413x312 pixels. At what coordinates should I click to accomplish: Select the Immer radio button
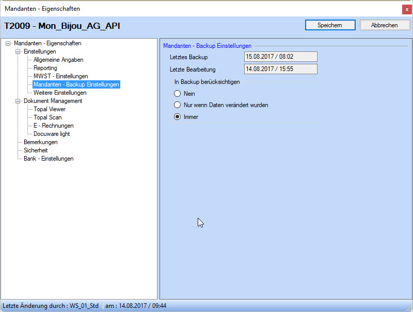coord(178,117)
